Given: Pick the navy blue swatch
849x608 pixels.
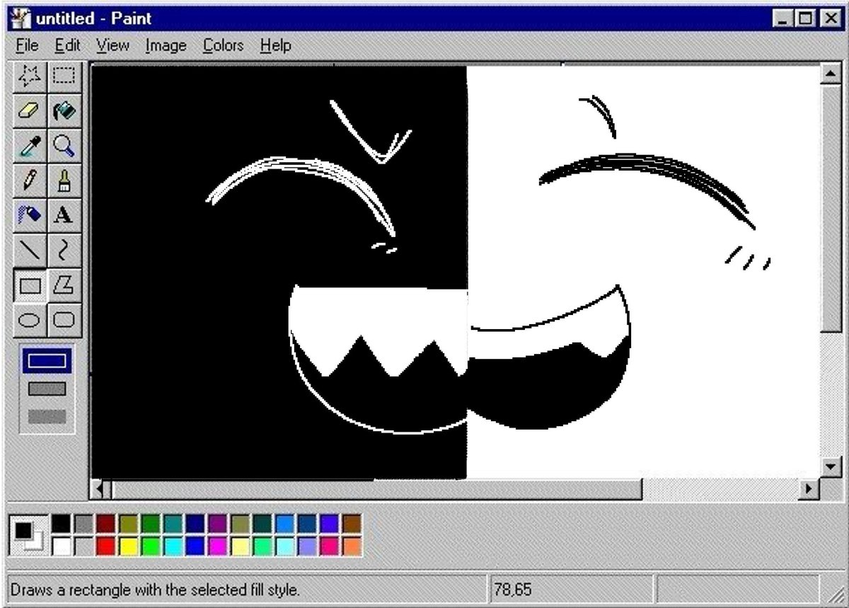Looking at the screenshot, I should (195, 524).
